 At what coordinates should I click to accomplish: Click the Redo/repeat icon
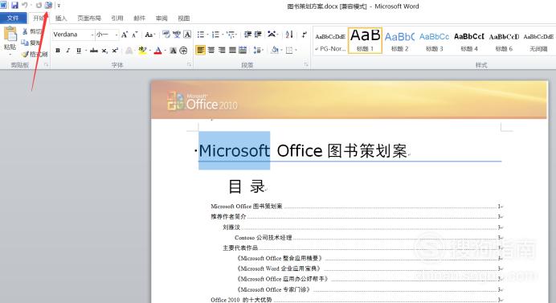coord(39,6)
